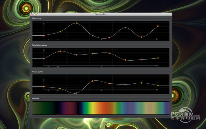The width and height of the screenshot is (206, 129).
Task: Click the second triangle marker on Value axis
Action: [58, 90]
